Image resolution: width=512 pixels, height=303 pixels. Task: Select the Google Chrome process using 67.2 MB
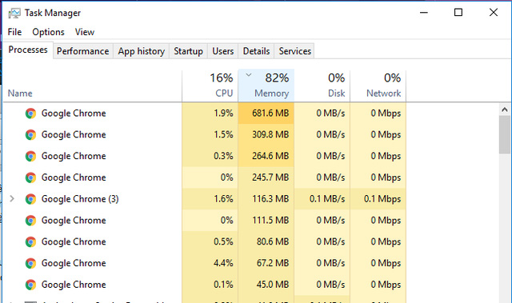pos(205,263)
